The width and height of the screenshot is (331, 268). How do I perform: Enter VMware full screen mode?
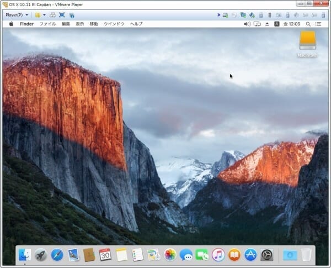(62, 15)
